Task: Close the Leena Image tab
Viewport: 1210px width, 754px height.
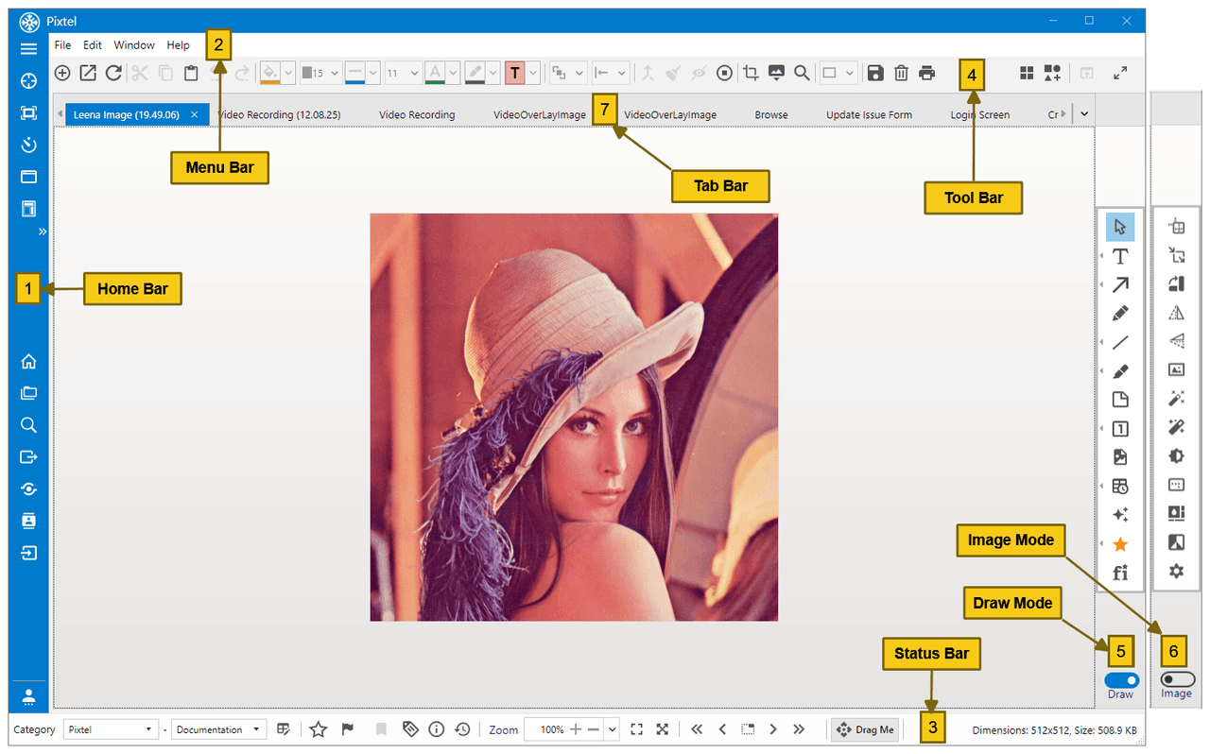Action: [194, 114]
